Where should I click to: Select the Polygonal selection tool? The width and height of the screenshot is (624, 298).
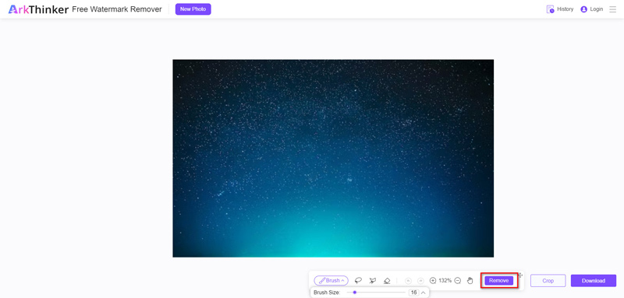(x=373, y=281)
